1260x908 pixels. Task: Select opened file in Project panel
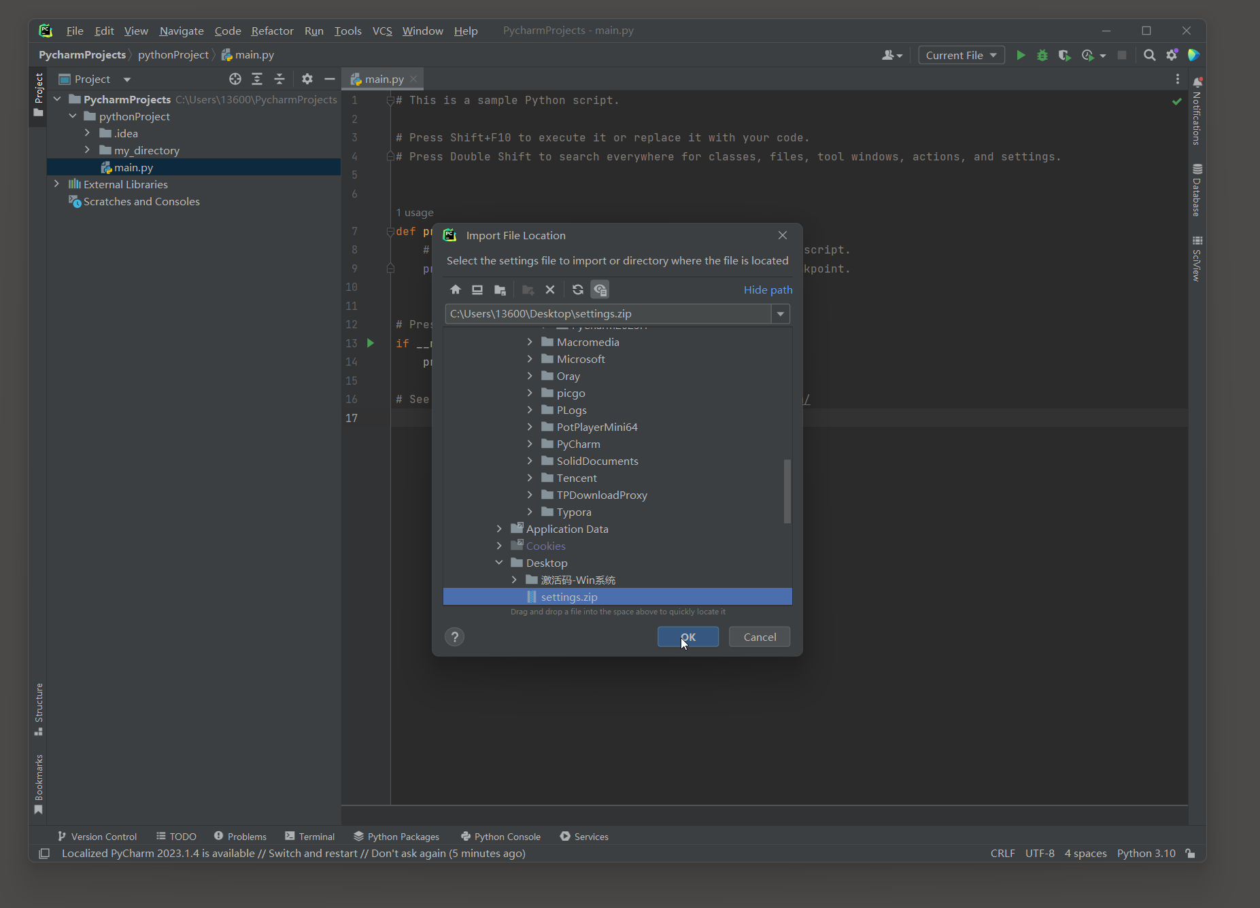pyautogui.click(x=235, y=79)
